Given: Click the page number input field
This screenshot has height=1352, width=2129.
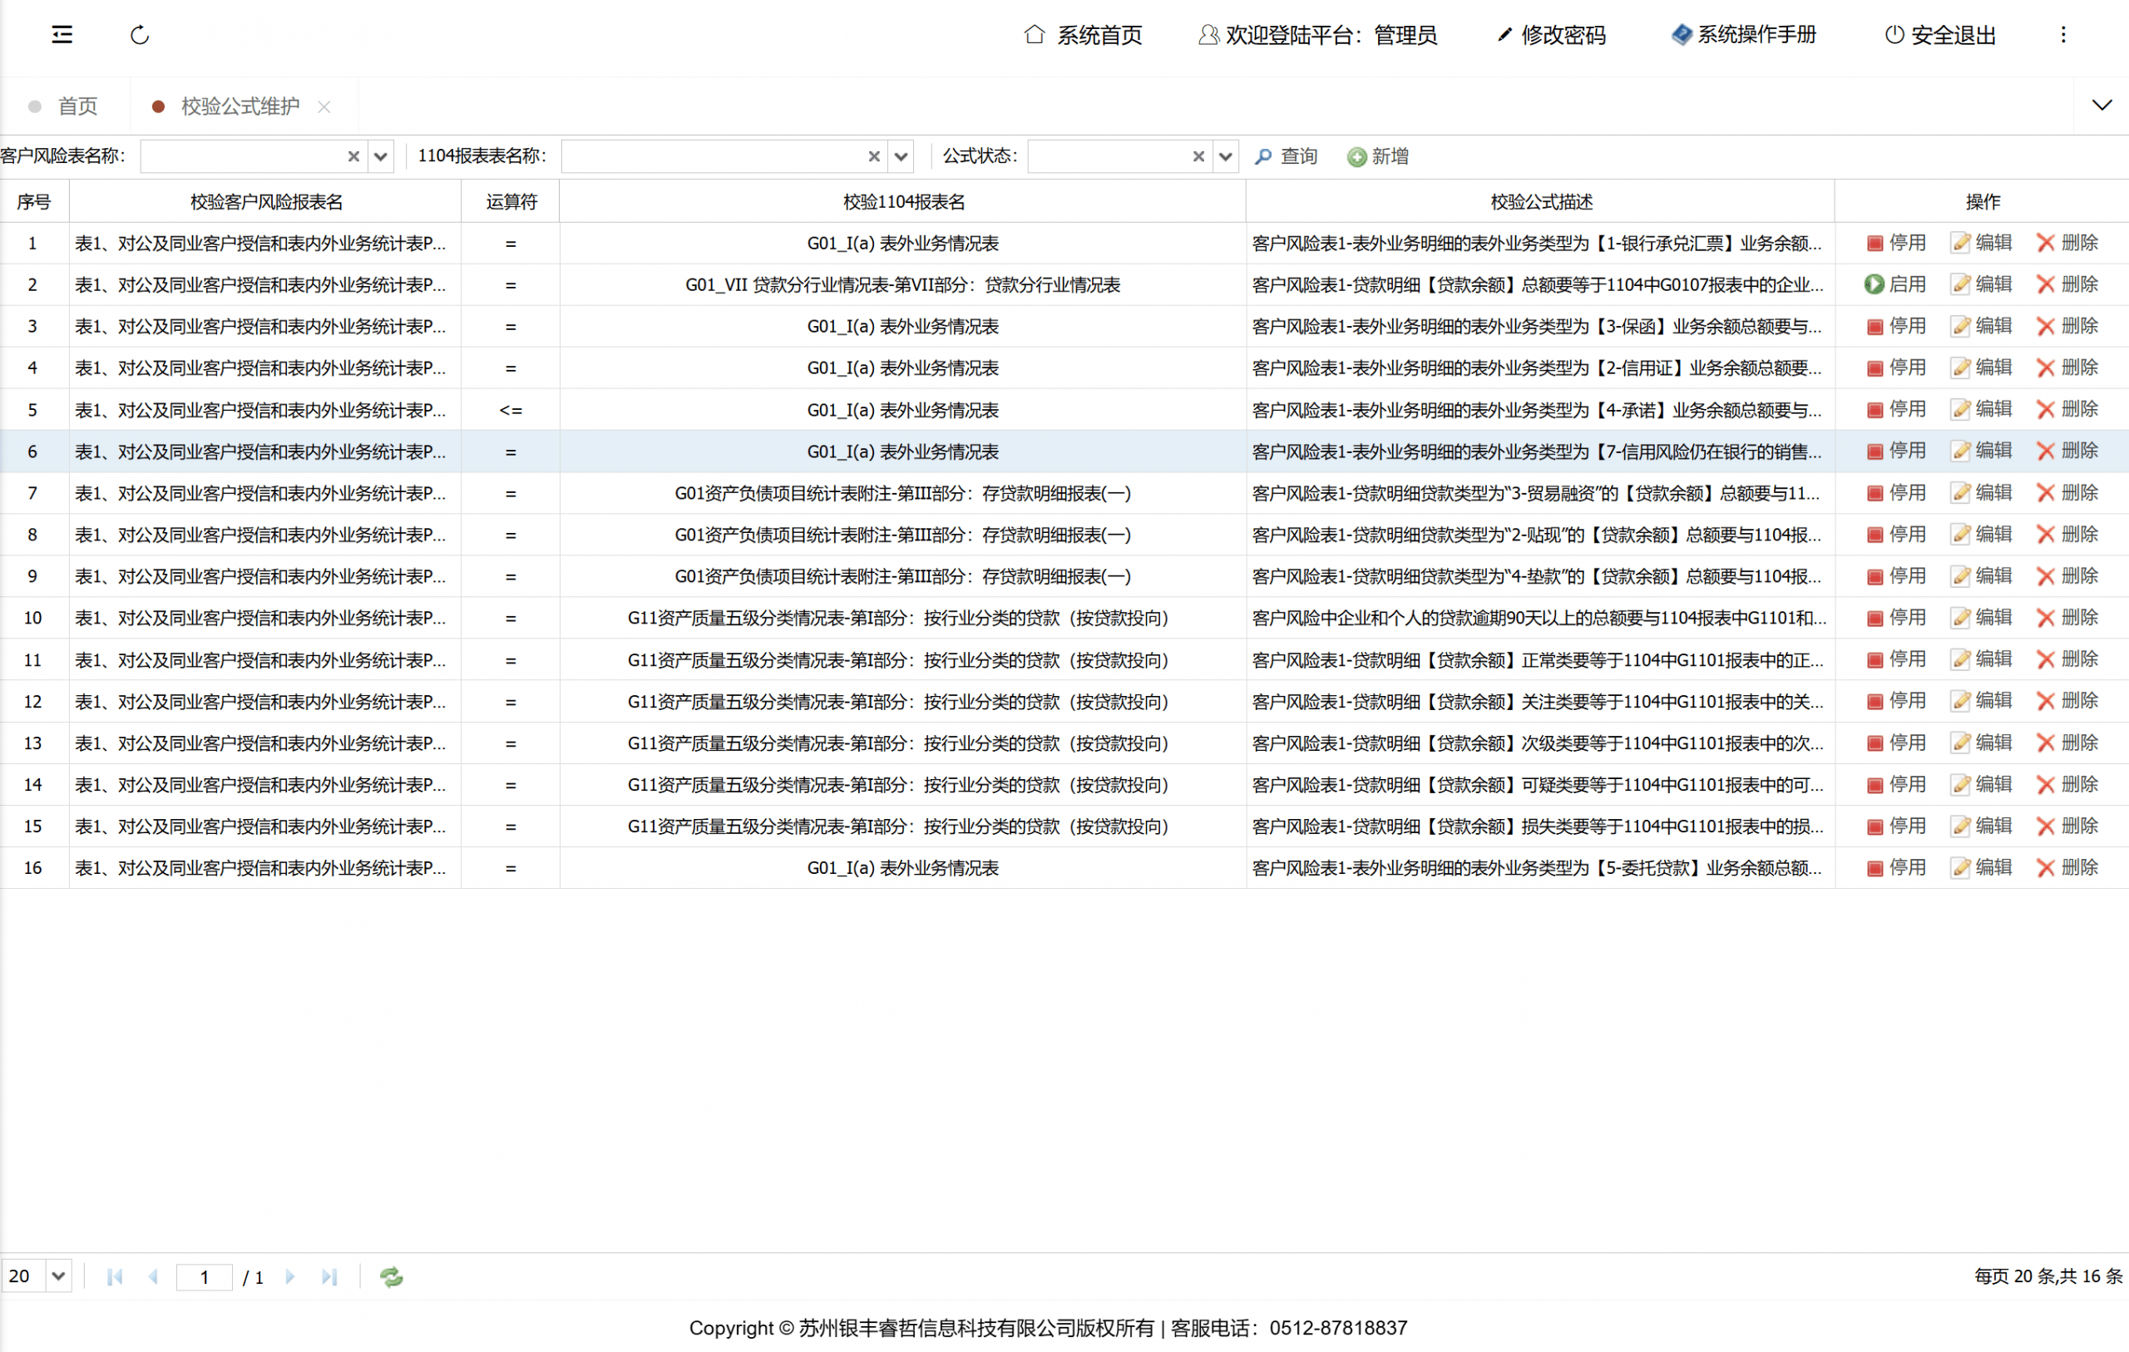Looking at the screenshot, I should (x=205, y=1276).
